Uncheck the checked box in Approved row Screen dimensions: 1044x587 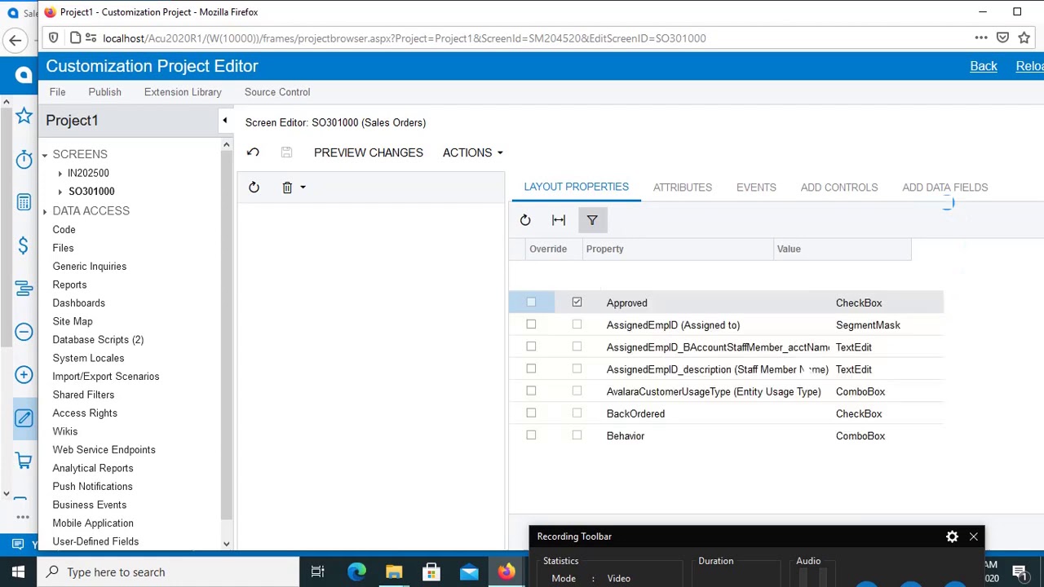(x=577, y=302)
